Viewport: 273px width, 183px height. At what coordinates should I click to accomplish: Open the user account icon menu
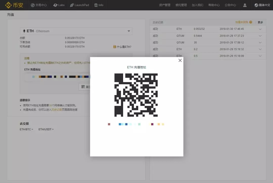coord(245,5)
